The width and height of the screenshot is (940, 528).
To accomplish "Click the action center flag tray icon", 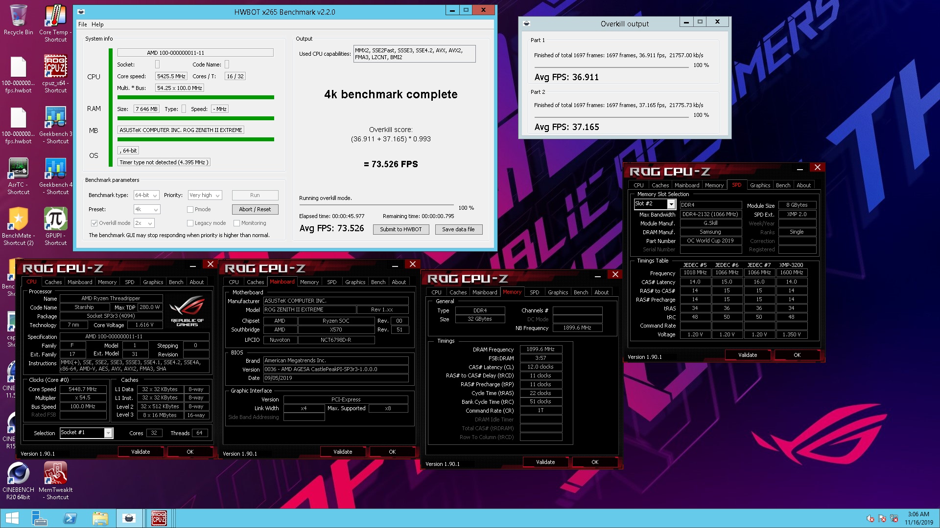I will point(882,518).
